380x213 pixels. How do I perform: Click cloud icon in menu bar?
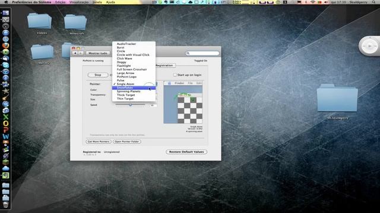tap(190, 2)
